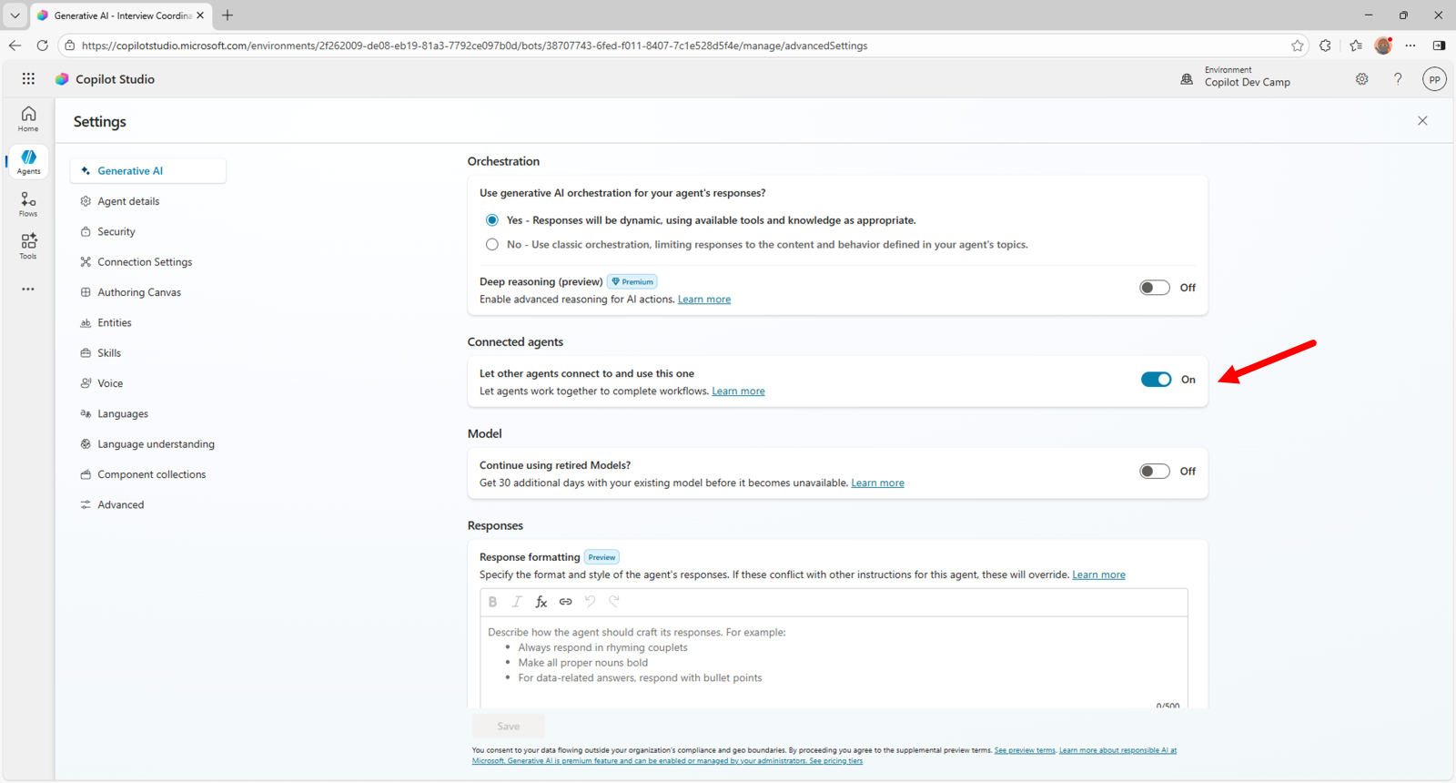Viewport: 1456px width, 783px height.
Task: Insert a formula with fx icon
Action: [541, 602]
